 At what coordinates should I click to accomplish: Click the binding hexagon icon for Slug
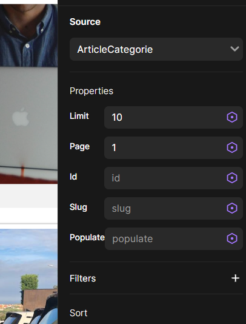(x=232, y=208)
